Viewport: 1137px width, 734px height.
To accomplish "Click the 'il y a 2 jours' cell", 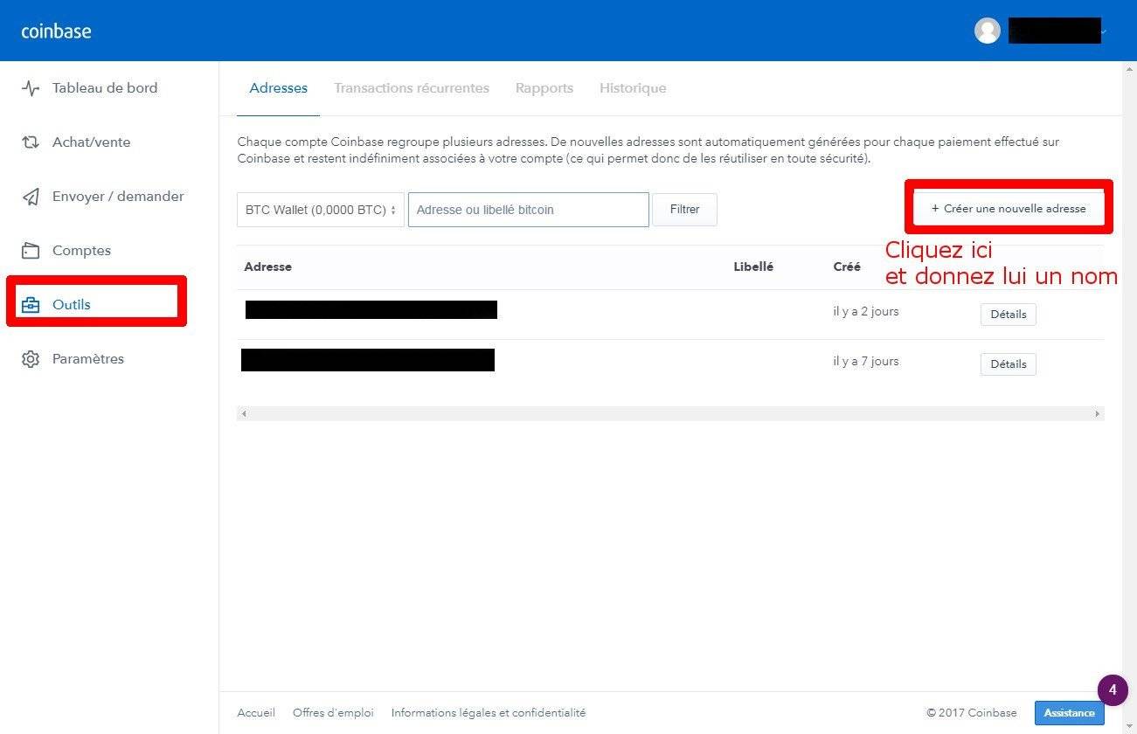I will [x=866, y=311].
